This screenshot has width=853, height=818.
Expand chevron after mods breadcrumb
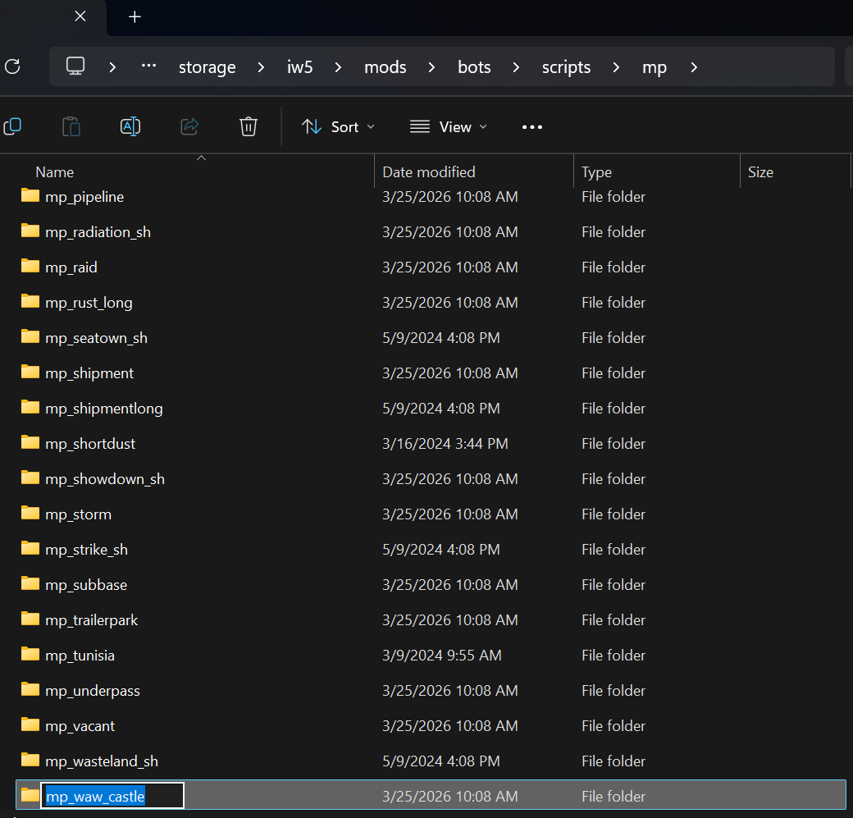[431, 67]
